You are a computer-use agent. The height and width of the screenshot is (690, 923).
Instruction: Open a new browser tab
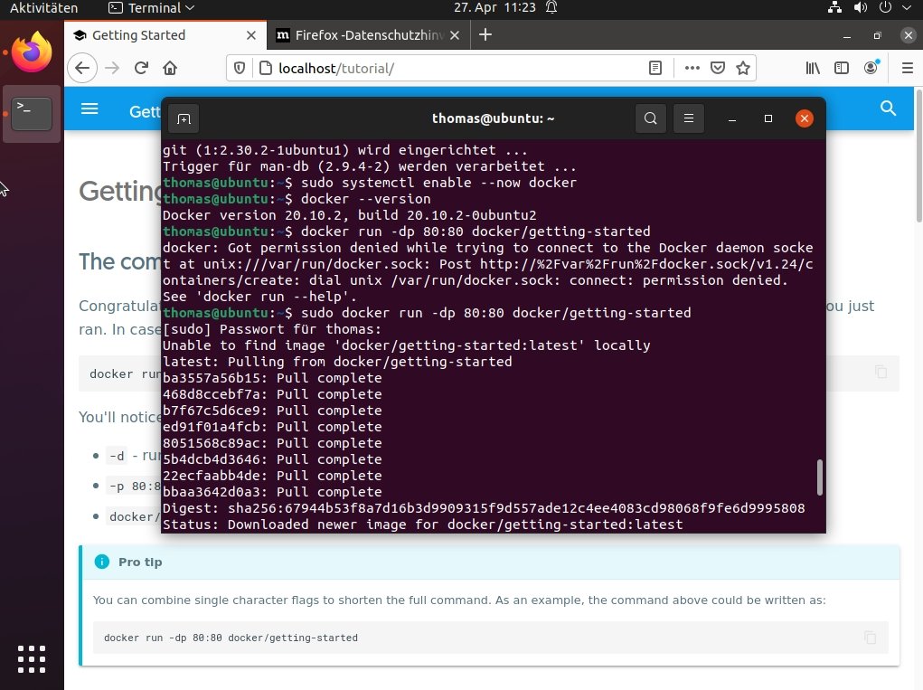[x=486, y=35]
